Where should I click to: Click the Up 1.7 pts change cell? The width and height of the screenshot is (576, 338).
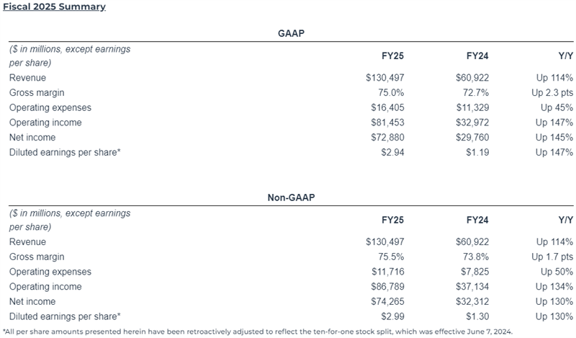pyautogui.click(x=552, y=257)
